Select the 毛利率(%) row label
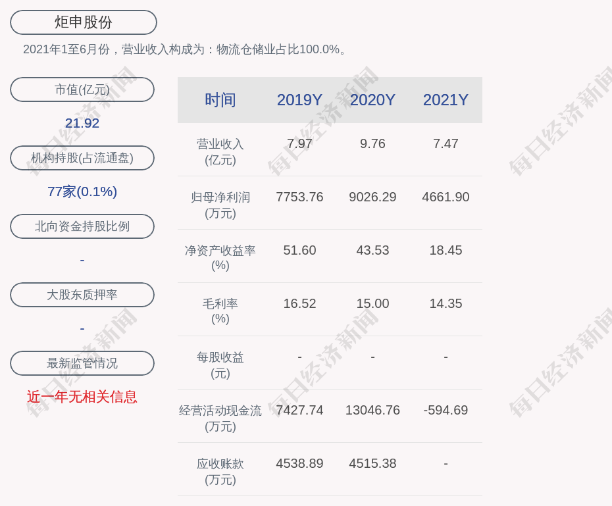Screen dimensions: 612x506 (x=220, y=311)
